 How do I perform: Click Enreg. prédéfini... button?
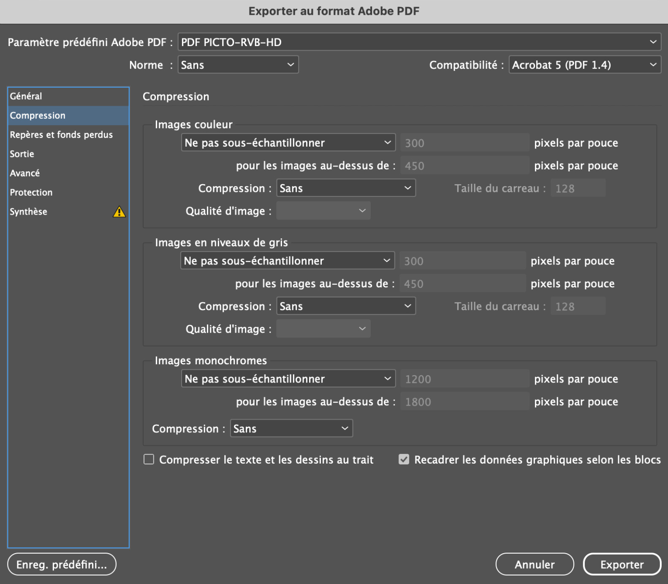pos(62,565)
